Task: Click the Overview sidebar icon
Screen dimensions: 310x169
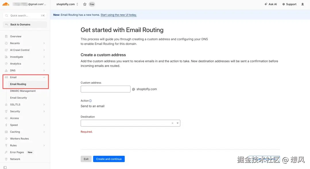Action: (6, 37)
